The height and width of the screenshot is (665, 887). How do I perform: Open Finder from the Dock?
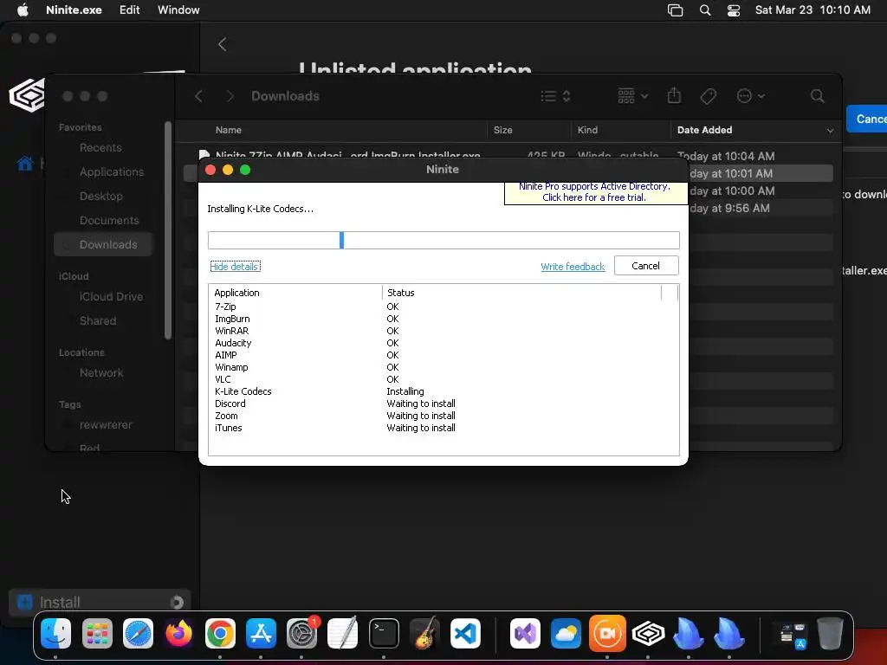pyautogui.click(x=56, y=633)
